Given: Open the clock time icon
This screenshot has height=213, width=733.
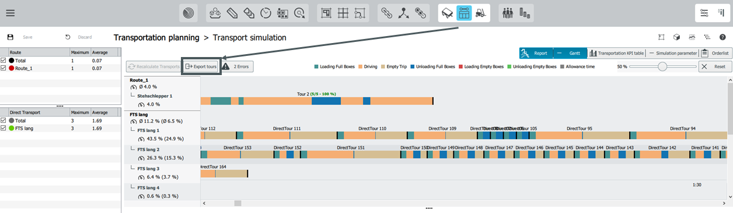Looking at the screenshot, I should click(266, 13).
